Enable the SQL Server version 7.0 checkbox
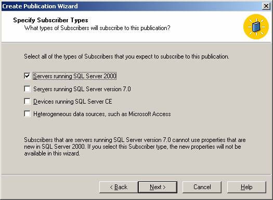This screenshot has height=200, width=273. click(27, 89)
